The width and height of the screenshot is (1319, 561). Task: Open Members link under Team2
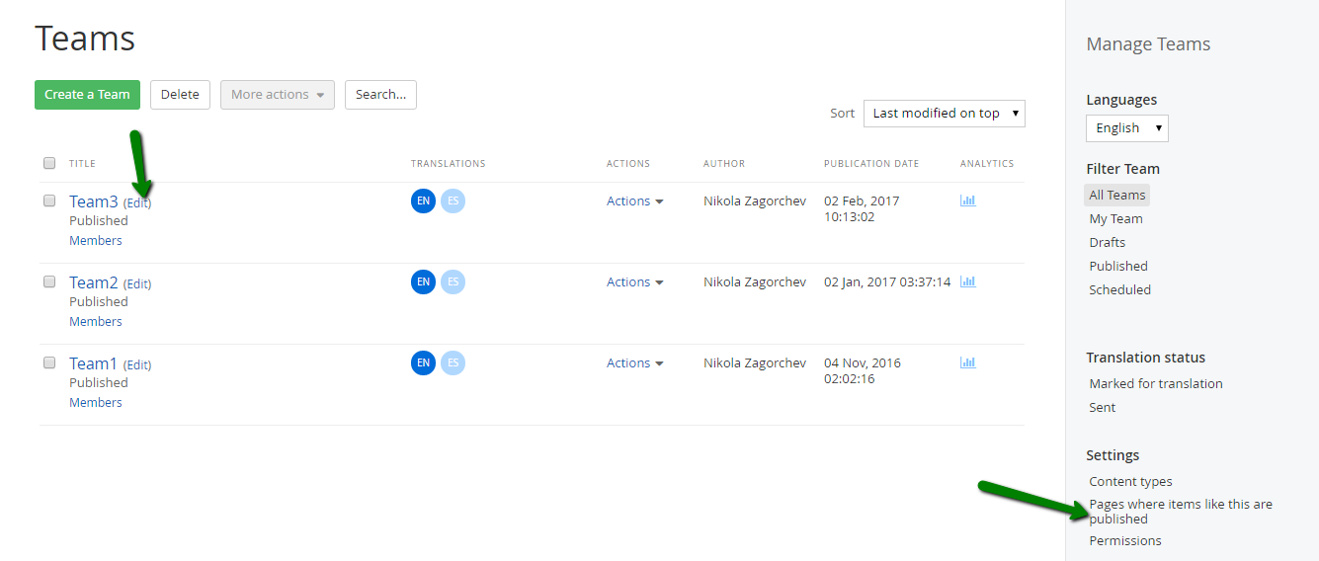click(x=96, y=321)
